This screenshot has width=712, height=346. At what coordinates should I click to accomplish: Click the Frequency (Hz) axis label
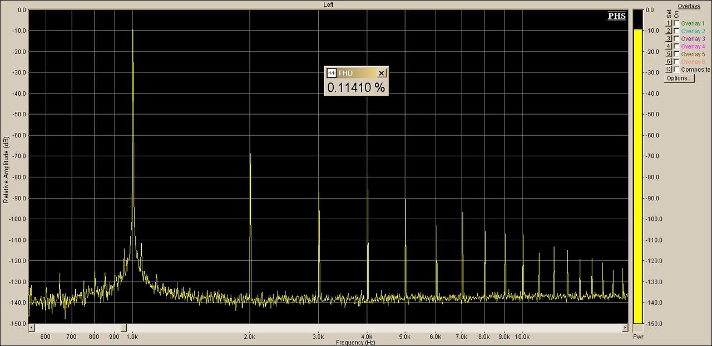356,342
